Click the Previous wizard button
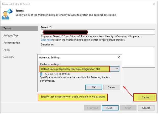The height and width of the screenshot is (114, 158). point(92,108)
